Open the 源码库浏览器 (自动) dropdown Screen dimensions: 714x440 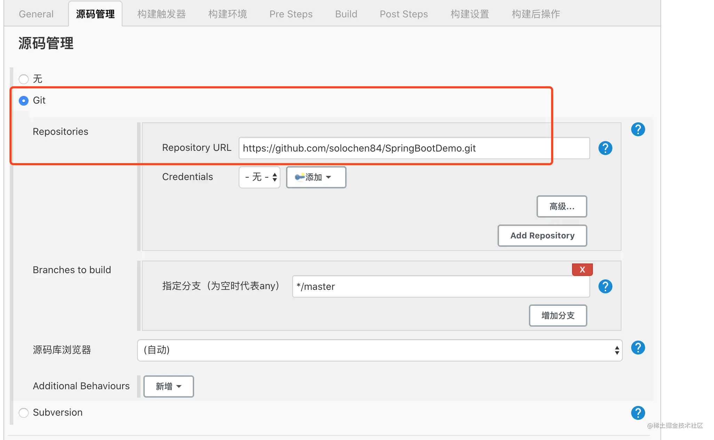pyautogui.click(x=380, y=350)
